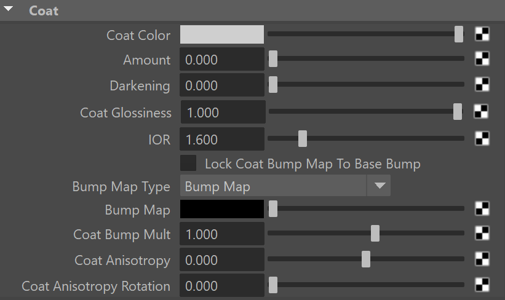Click the Bump Map row's checker icon
The height and width of the screenshot is (300, 505).
point(482,208)
